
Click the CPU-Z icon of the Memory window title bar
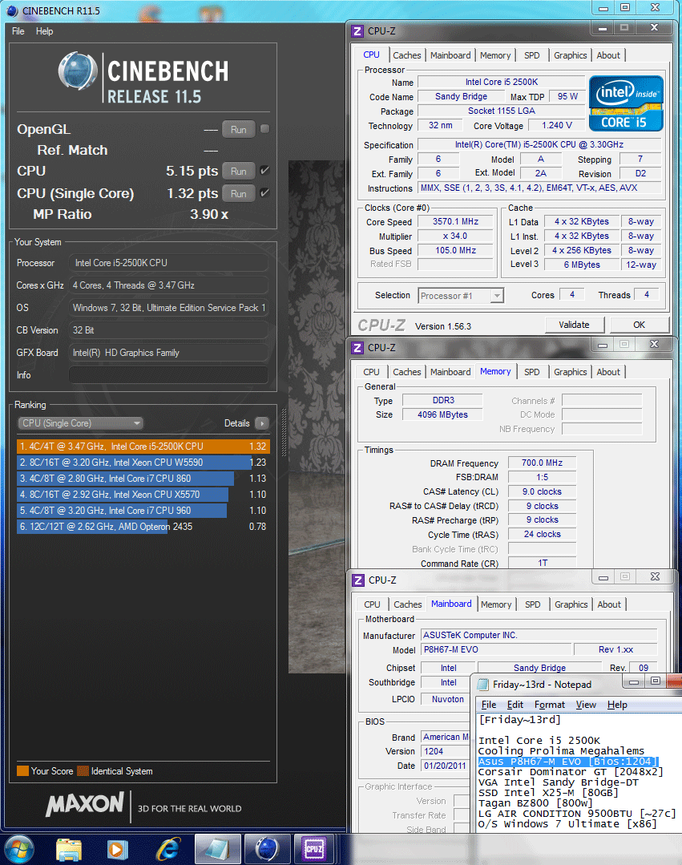point(357,348)
